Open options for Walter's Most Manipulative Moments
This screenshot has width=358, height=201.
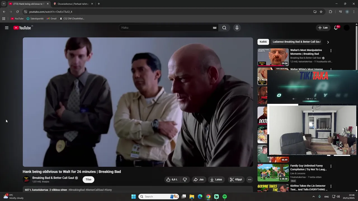click(331, 51)
